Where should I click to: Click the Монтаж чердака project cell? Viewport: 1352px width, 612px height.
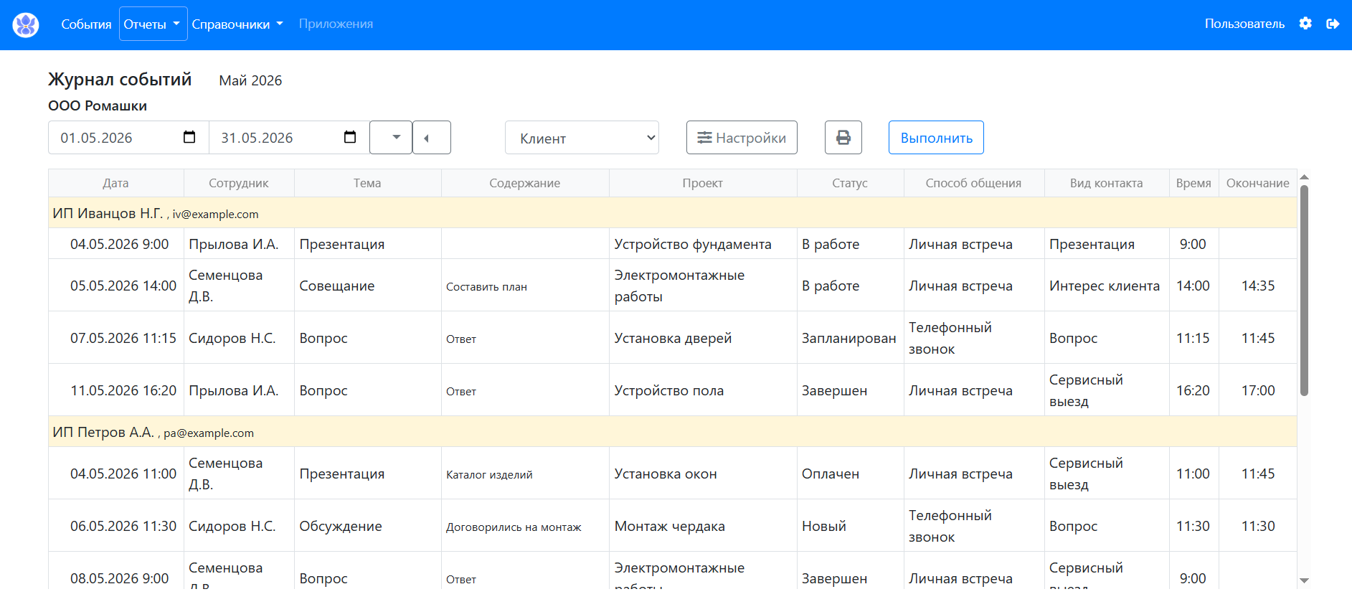coord(703,526)
